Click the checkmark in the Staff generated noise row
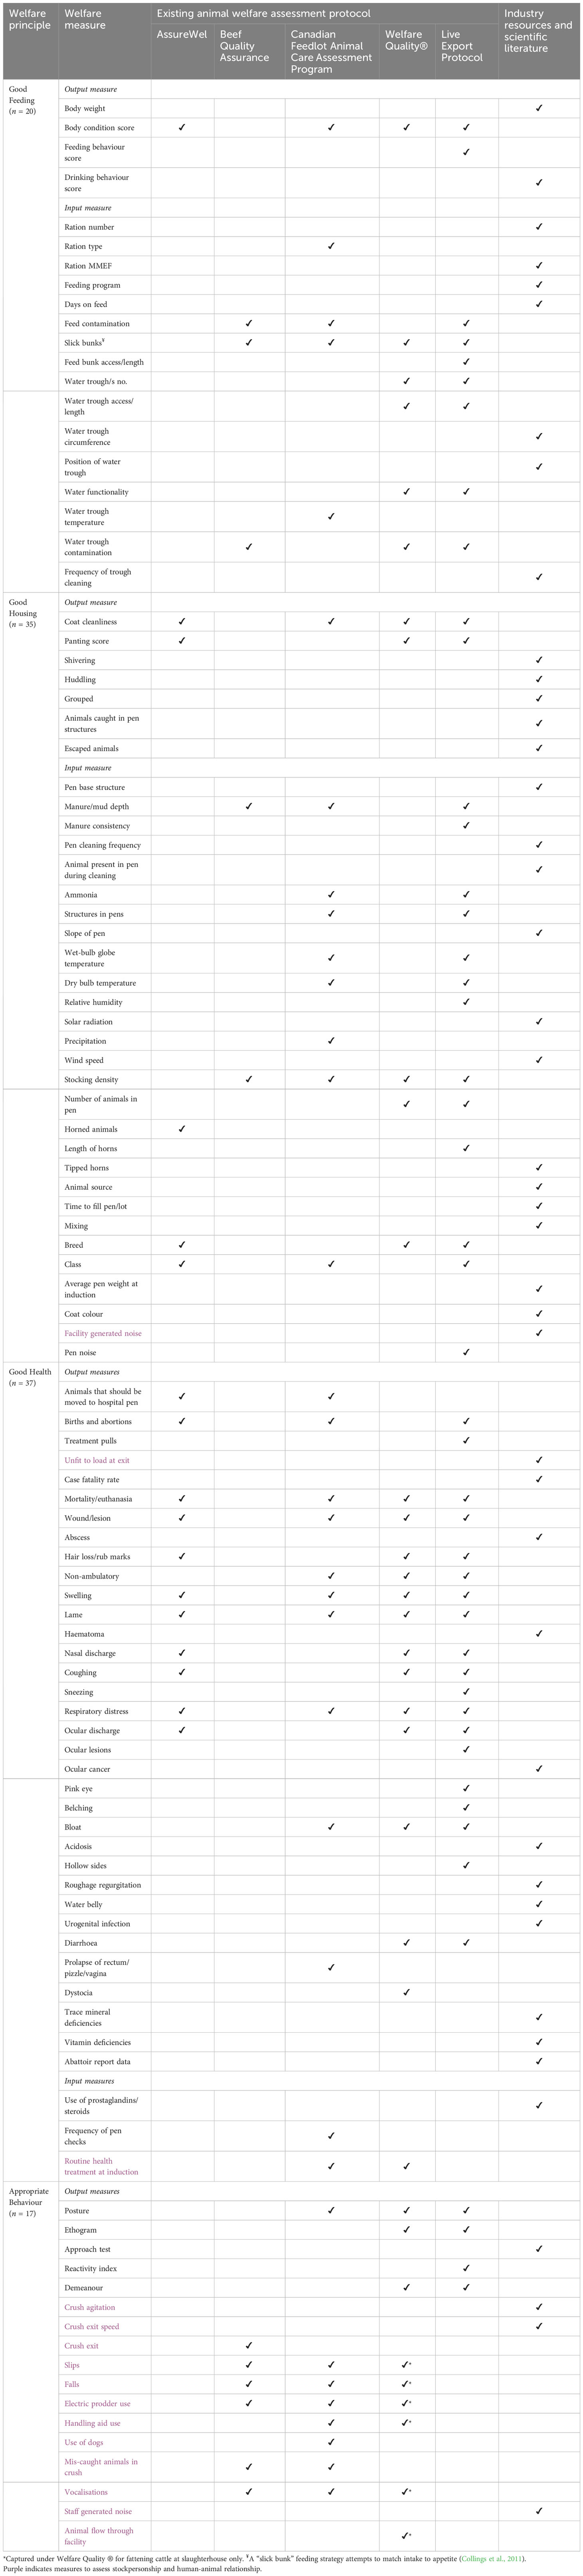 [539, 2511]
